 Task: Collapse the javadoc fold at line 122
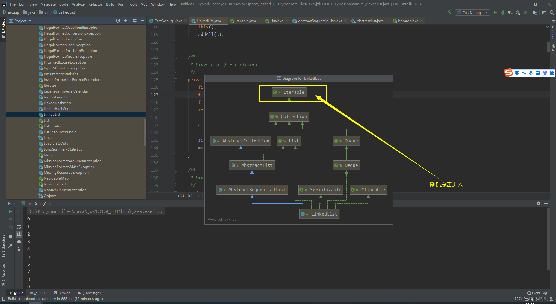pos(175,57)
